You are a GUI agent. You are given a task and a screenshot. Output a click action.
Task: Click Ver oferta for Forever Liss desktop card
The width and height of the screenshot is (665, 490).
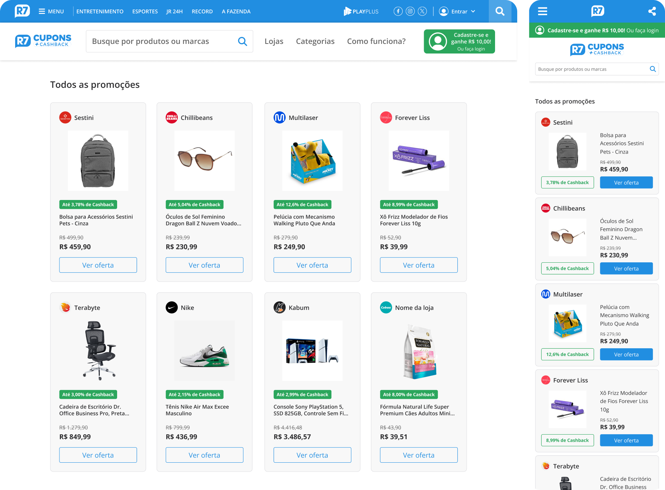(x=419, y=265)
